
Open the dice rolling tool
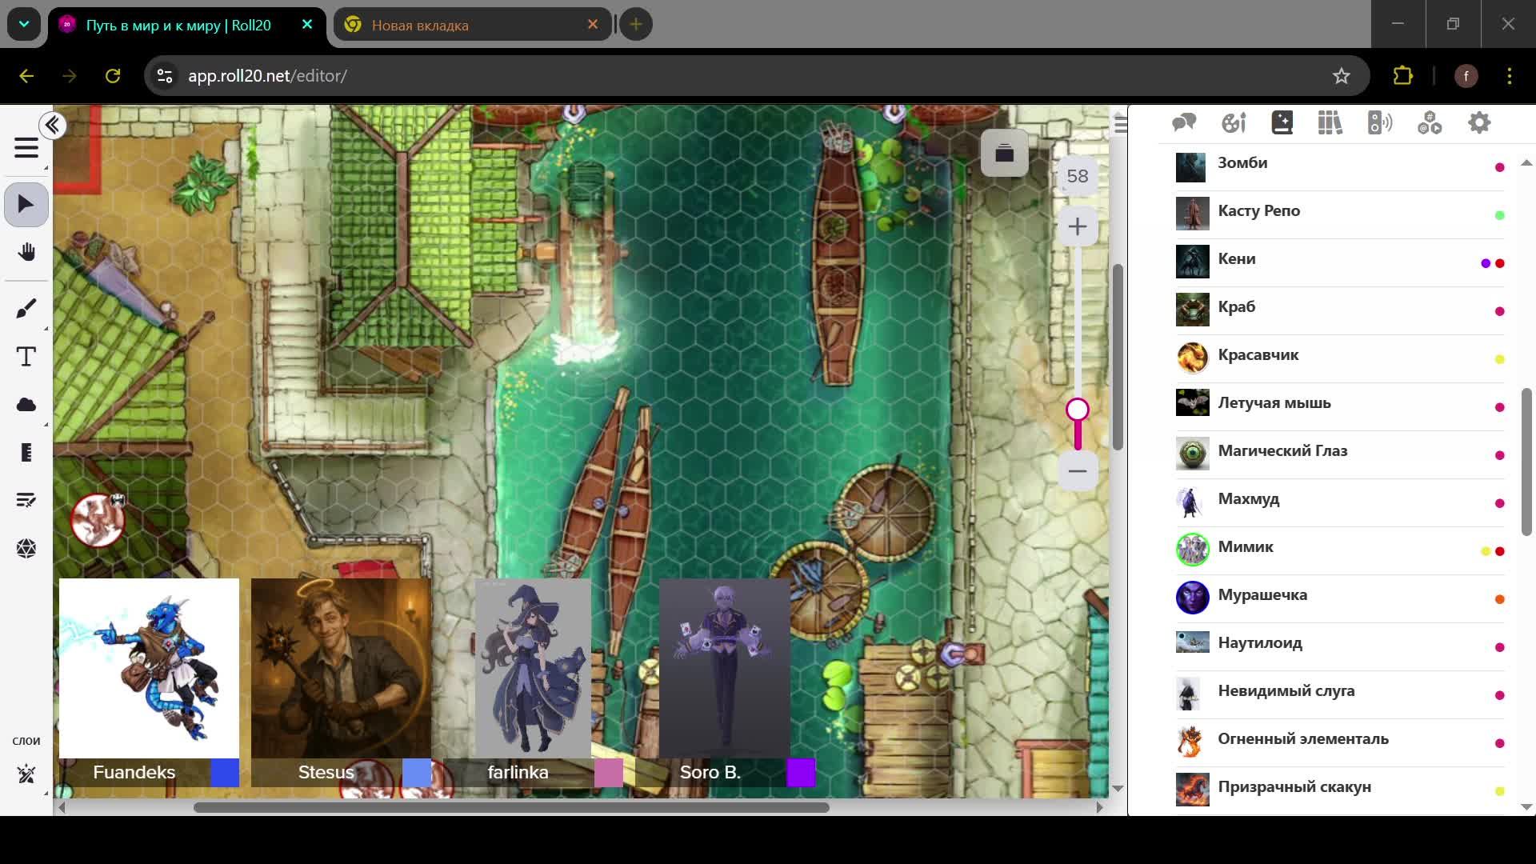pos(26,549)
